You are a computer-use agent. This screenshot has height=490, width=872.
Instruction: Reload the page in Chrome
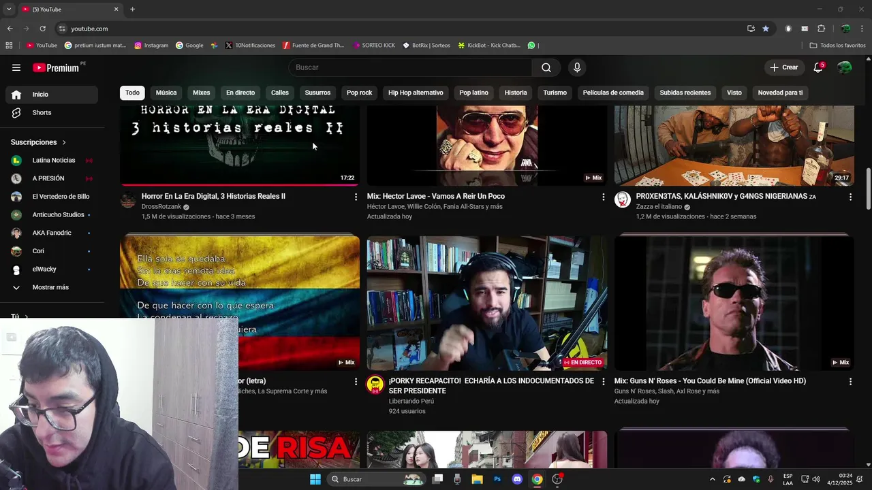pyautogui.click(x=42, y=29)
